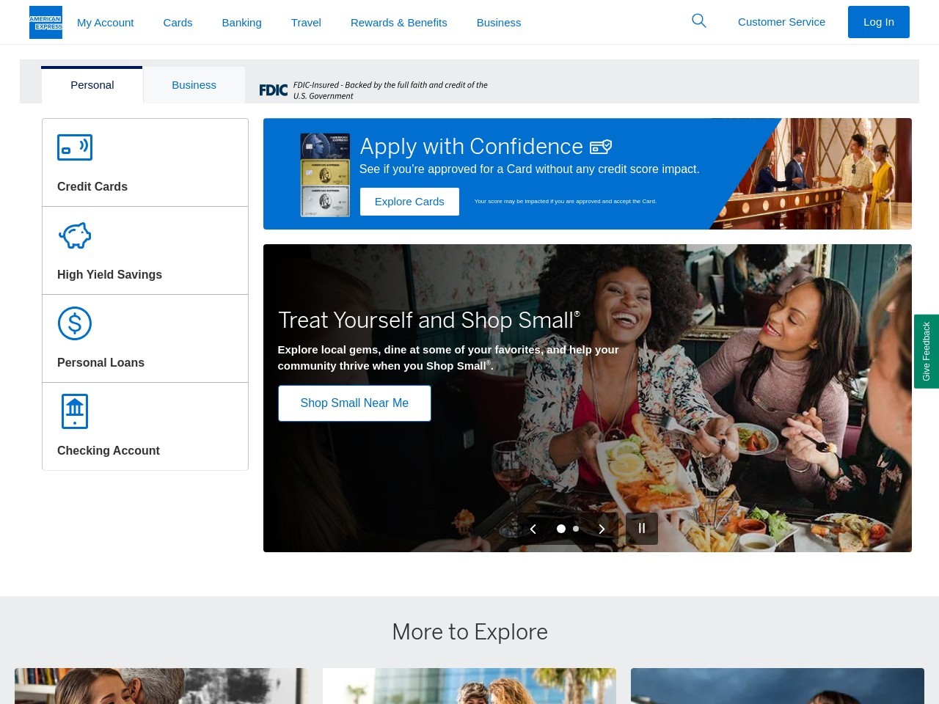Advance carousel using next arrow
Viewport: 939px width, 704px height.
(602, 528)
